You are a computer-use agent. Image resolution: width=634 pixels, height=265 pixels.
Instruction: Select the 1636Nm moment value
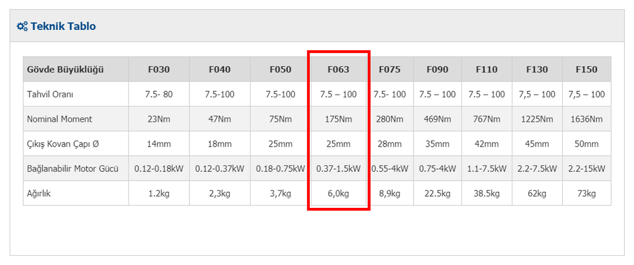pyautogui.click(x=587, y=119)
